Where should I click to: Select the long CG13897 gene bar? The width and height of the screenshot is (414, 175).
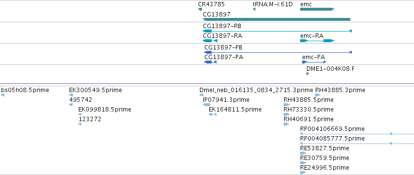coord(276,19)
